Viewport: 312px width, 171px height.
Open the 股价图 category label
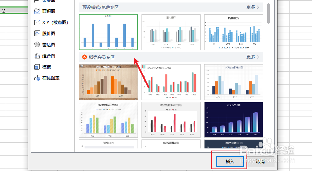(x=49, y=33)
